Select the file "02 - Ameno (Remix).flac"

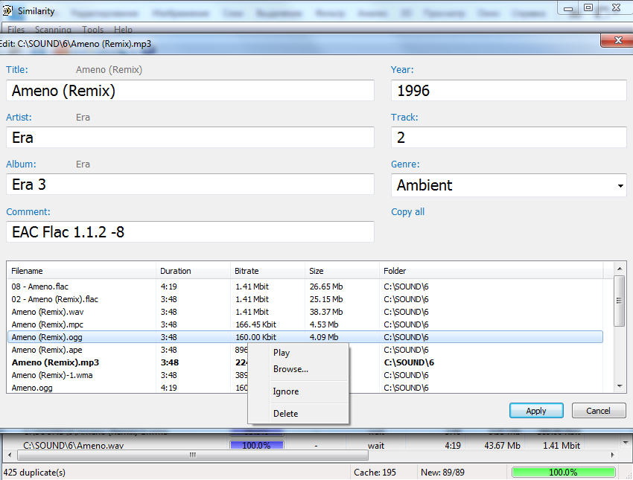[55, 299]
